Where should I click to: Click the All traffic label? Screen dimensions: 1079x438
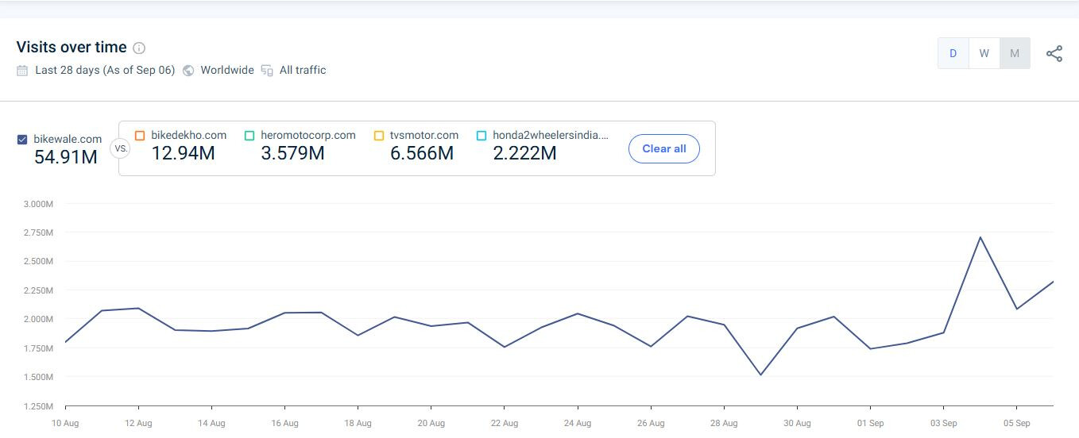pos(303,71)
